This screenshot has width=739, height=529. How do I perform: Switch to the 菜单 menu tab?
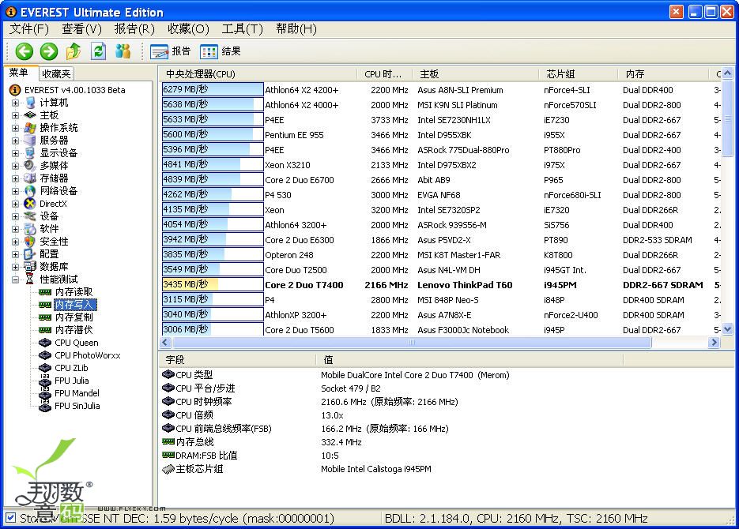pyautogui.click(x=19, y=73)
